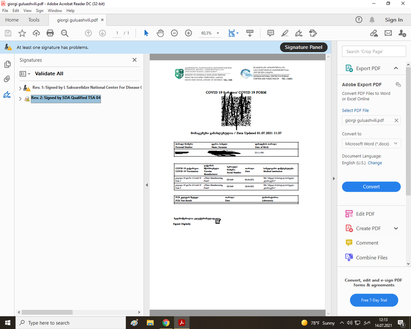Activate the Hand pan tool
Screen dimensions: 411x329
click(x=160, y=33)
